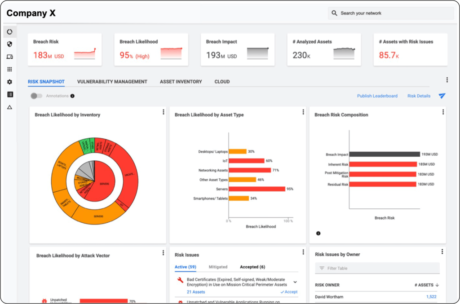Open the apps grid icon in sidebar
460x304 pixels.
coord(10,69)
